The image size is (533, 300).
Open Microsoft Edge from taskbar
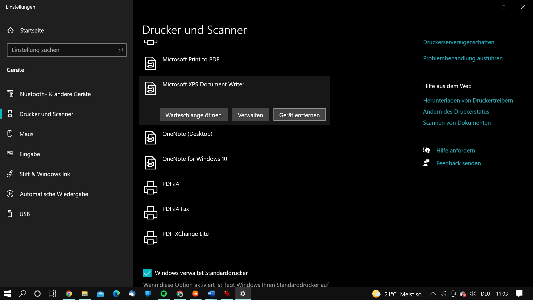point(116,294)
